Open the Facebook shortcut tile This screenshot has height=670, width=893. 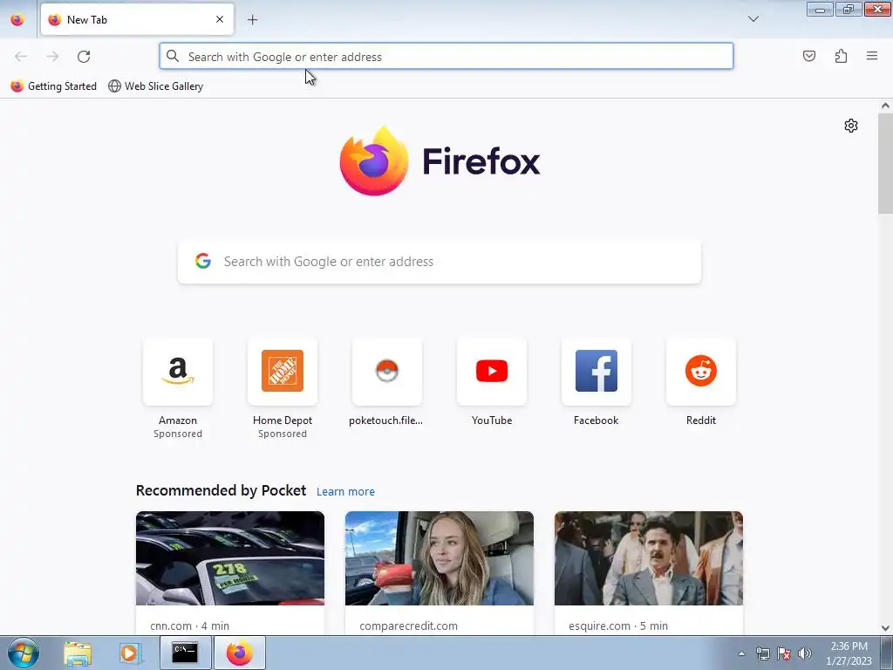pos(596,372)
